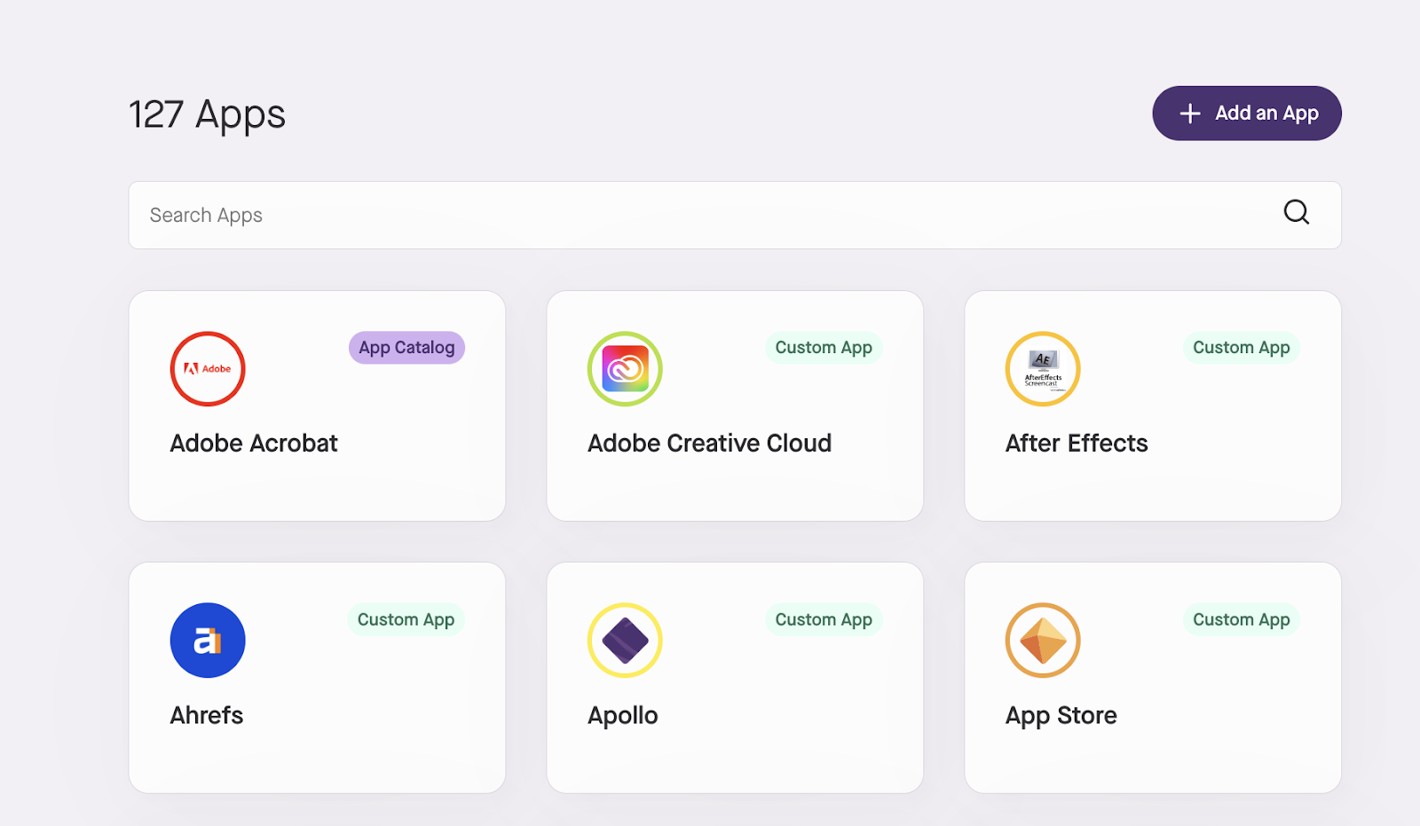
Task: Click the App Store orange gem icon
Action: (1043, 641)
